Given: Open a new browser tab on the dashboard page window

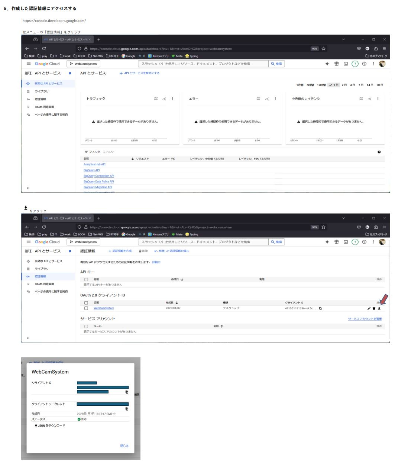Looking at the screenshot, I should click(x=99, y=39).
